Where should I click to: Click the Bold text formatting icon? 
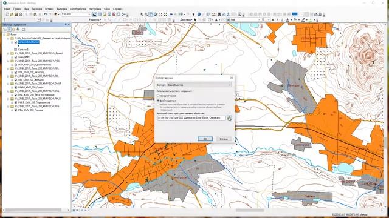(x=273, y=20)
